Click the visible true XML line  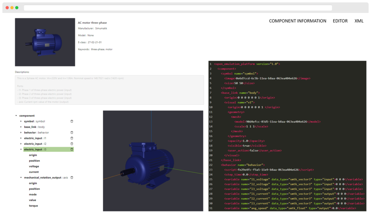[247, 146]
